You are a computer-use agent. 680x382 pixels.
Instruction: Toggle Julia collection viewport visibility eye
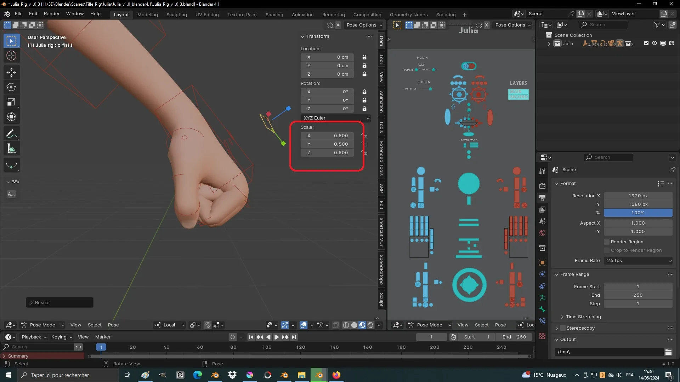654,43
